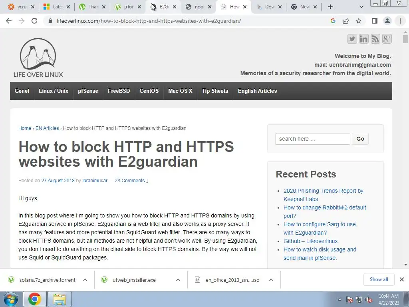
Task: Reload the current page
Action: pos(34,21)
